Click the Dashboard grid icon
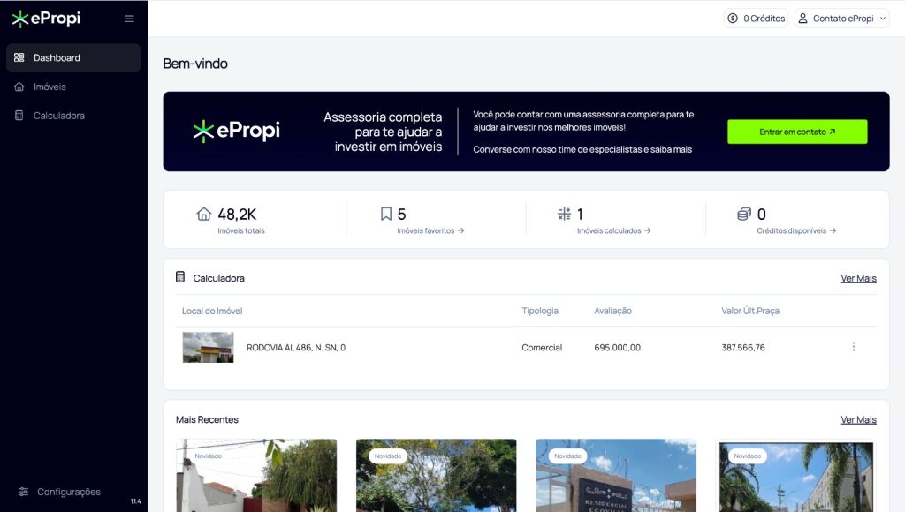The image size is (905, 512). (19, 57)
